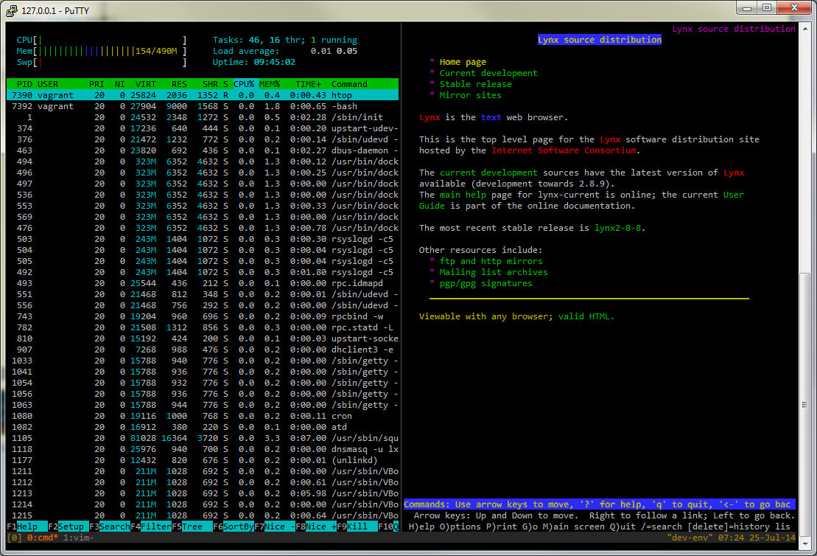Switch to tmux window 1:vim-
The width and height of the screenshot is (817, 556).
click(79, 538)
